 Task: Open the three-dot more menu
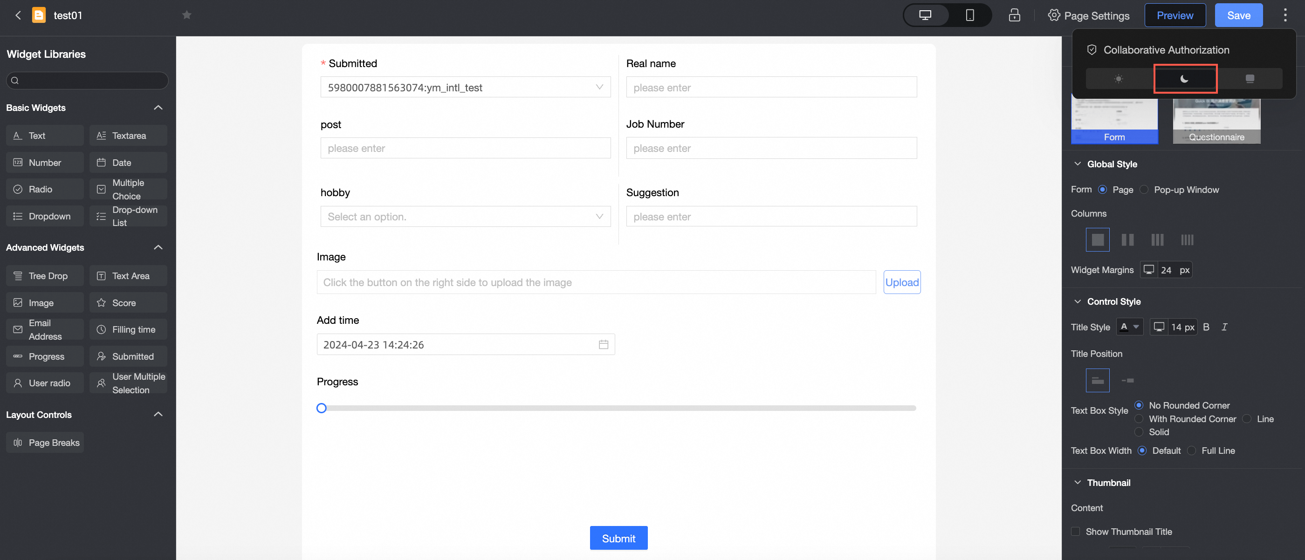[x=1285, y=15]
